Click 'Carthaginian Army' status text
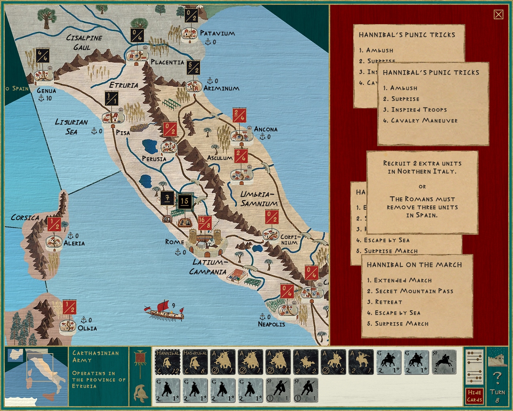 pos(95,356)
